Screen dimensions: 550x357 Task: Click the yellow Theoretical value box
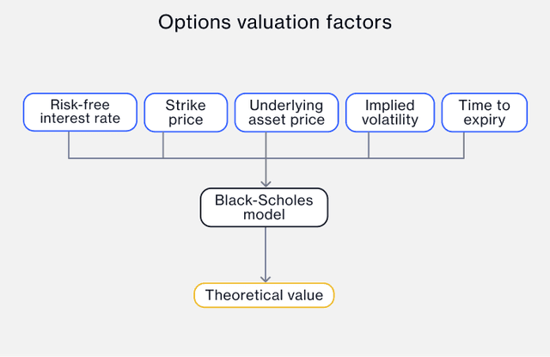point(264,295)
